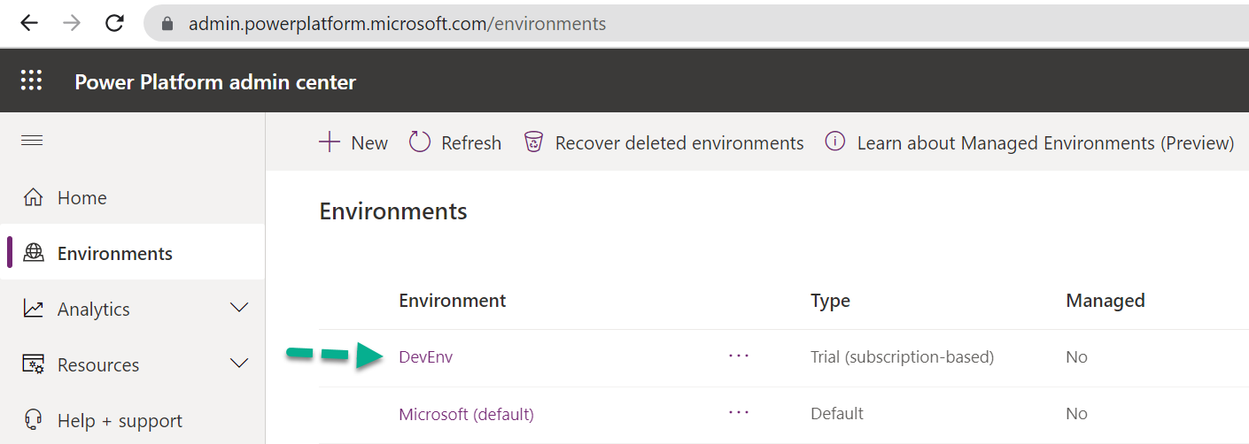Open the app launcher waffle icon
This screenshot has width=1249, height=444.
tap(31, 80)
